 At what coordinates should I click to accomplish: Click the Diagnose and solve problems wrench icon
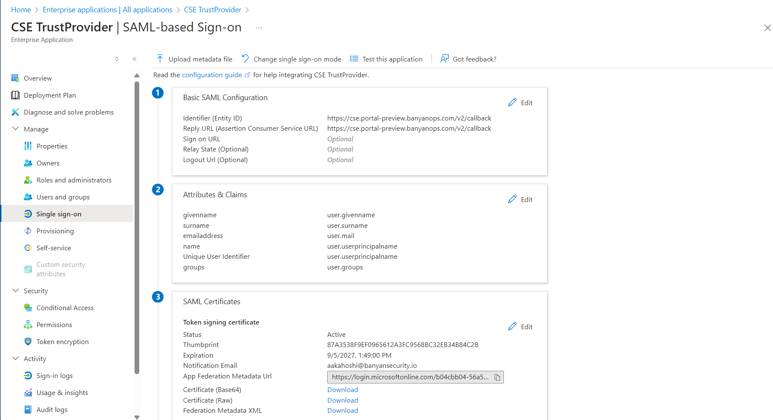click(15, 112)
